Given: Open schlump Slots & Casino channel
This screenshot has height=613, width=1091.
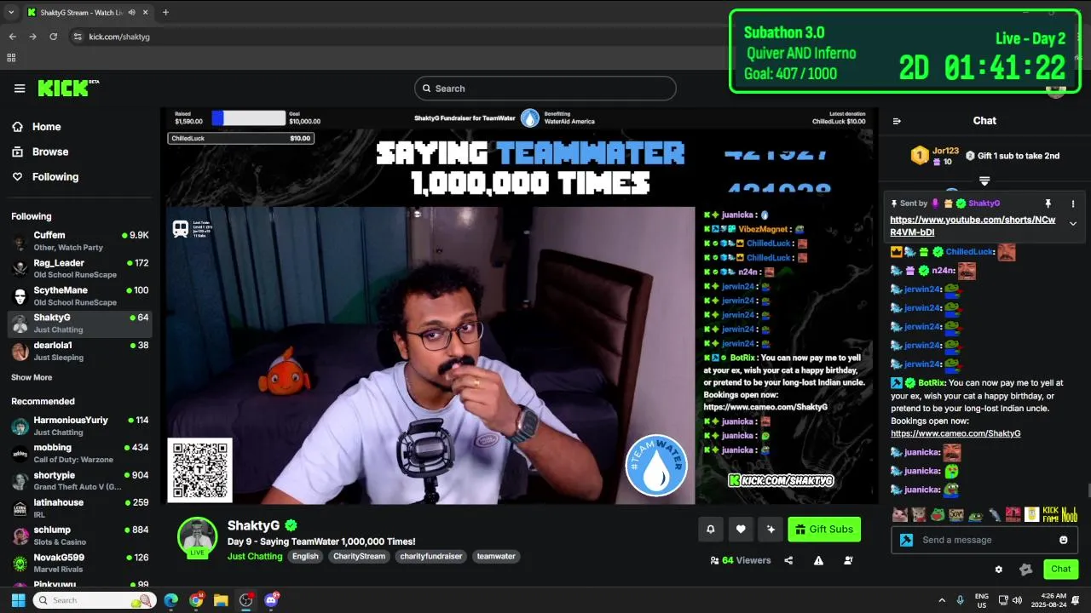Looking at the screenshot, I should tap(80, 536).
